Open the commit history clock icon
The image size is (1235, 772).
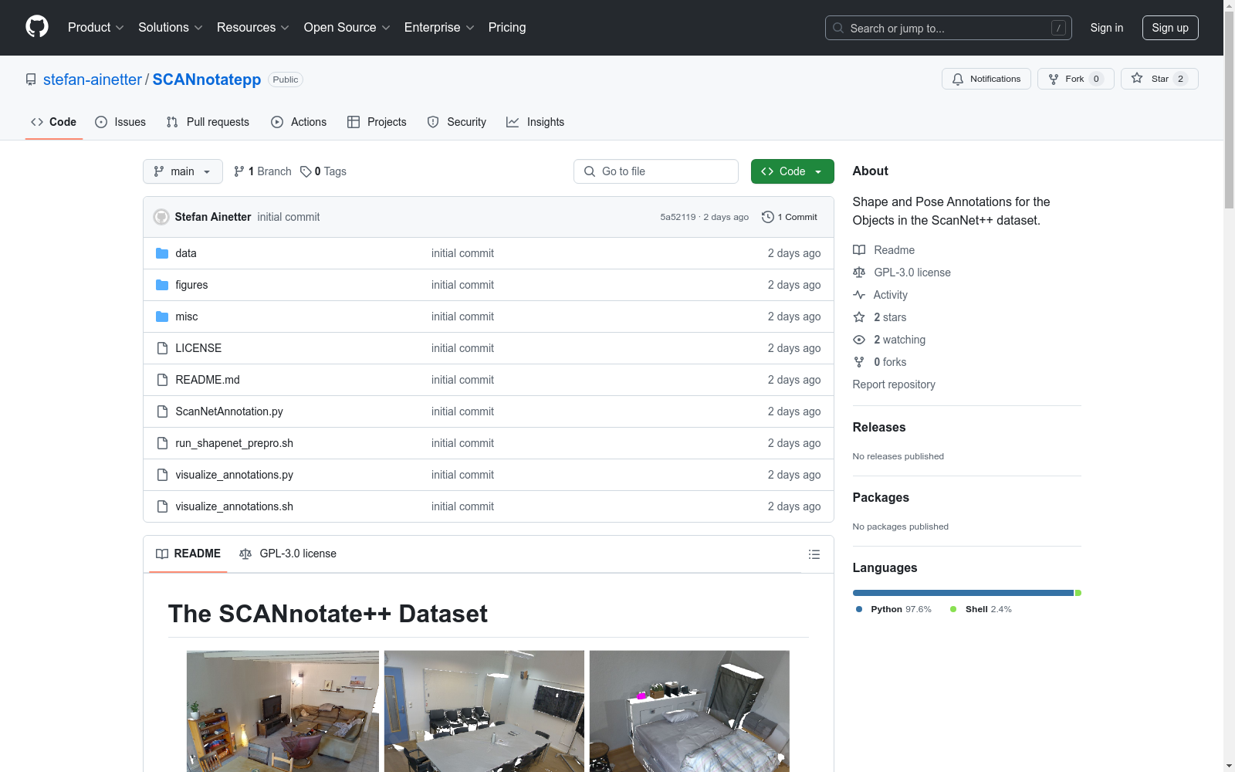(767, 217)
